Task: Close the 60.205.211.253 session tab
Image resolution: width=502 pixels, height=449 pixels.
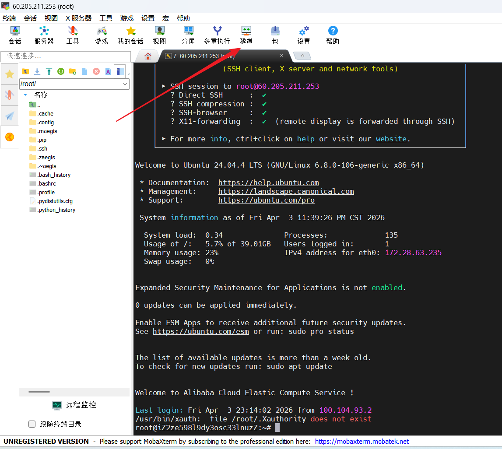Action: pos(281,56)
